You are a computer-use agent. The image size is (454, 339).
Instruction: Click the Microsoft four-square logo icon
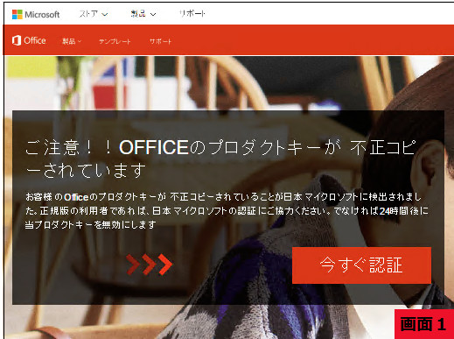click(17, 14)
